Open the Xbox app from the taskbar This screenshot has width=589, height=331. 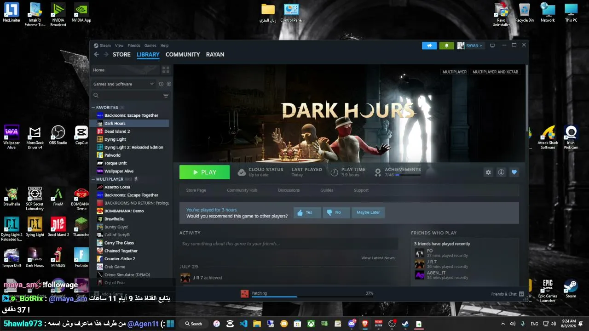[x=312, y=324]
